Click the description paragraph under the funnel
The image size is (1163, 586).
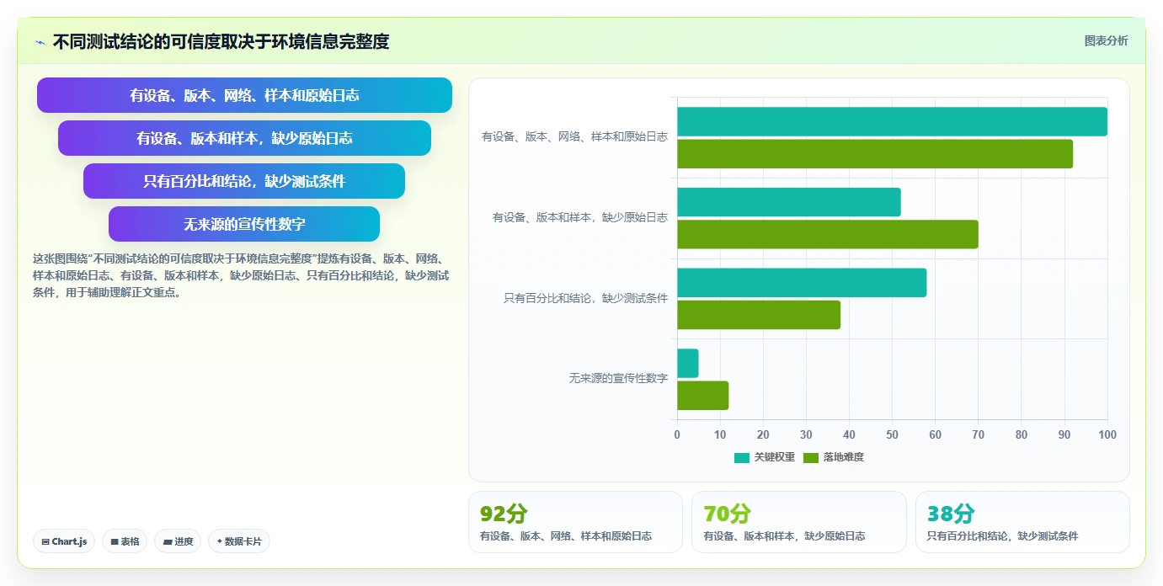pos(242,275)
